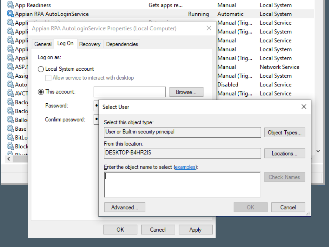Image resolution: width=329 pixels, height=247 pixels.
Task: Click the Gets apps re... description cell
Action: (166, 5)
